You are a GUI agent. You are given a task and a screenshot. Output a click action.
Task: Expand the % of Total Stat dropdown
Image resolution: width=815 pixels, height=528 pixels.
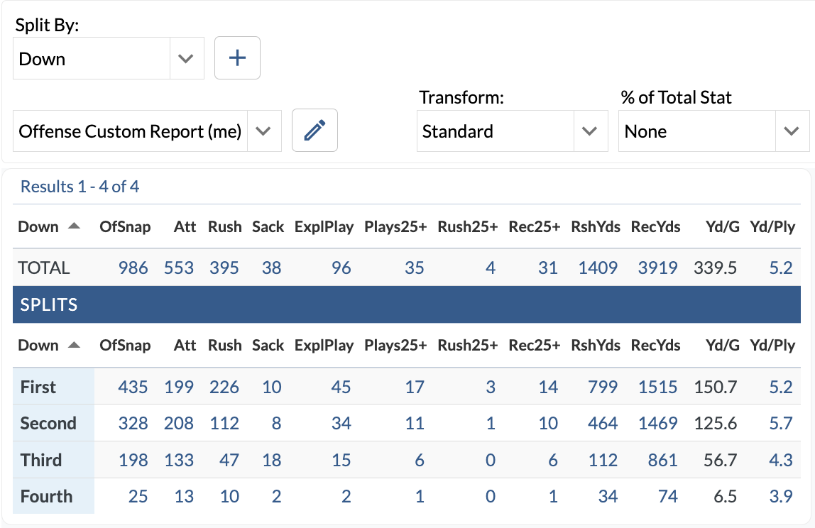tap(791, 131)
